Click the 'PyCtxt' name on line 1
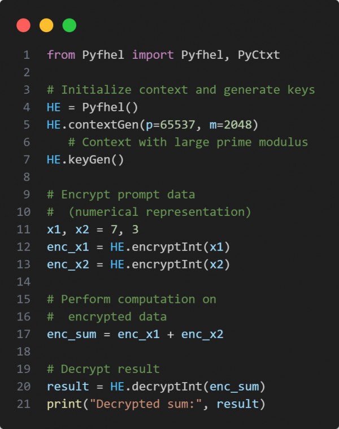This screenshot has height=429, width=339. tap(259, 55)
